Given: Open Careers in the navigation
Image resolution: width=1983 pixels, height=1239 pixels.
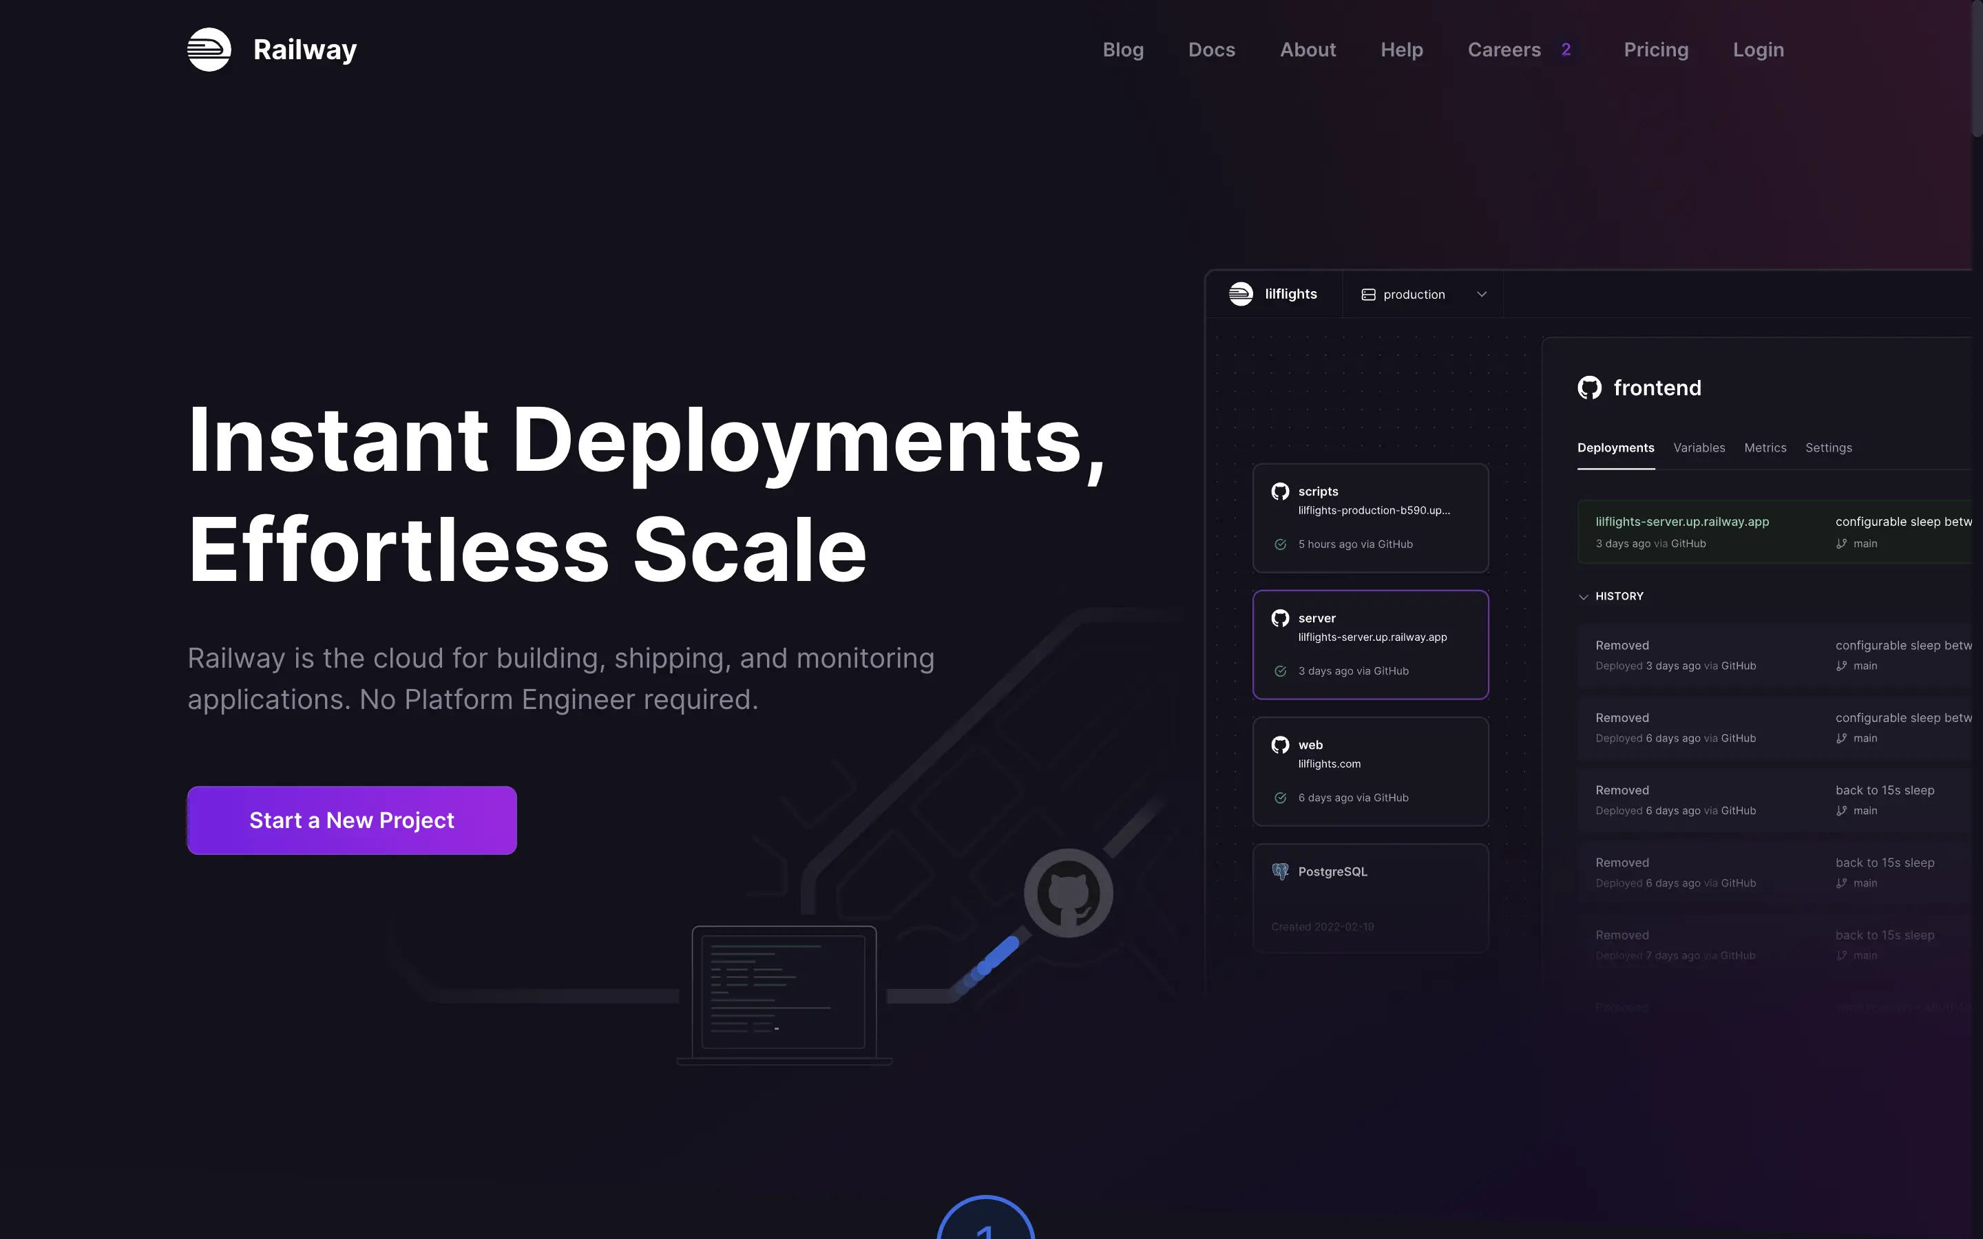Looking at the screenshot, I should pyautogui.click(x=1504, y=50).
